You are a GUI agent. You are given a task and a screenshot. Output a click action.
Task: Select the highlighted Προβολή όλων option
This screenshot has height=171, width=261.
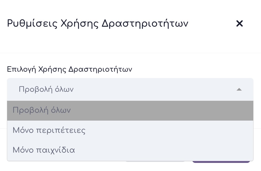coord(130,110)
